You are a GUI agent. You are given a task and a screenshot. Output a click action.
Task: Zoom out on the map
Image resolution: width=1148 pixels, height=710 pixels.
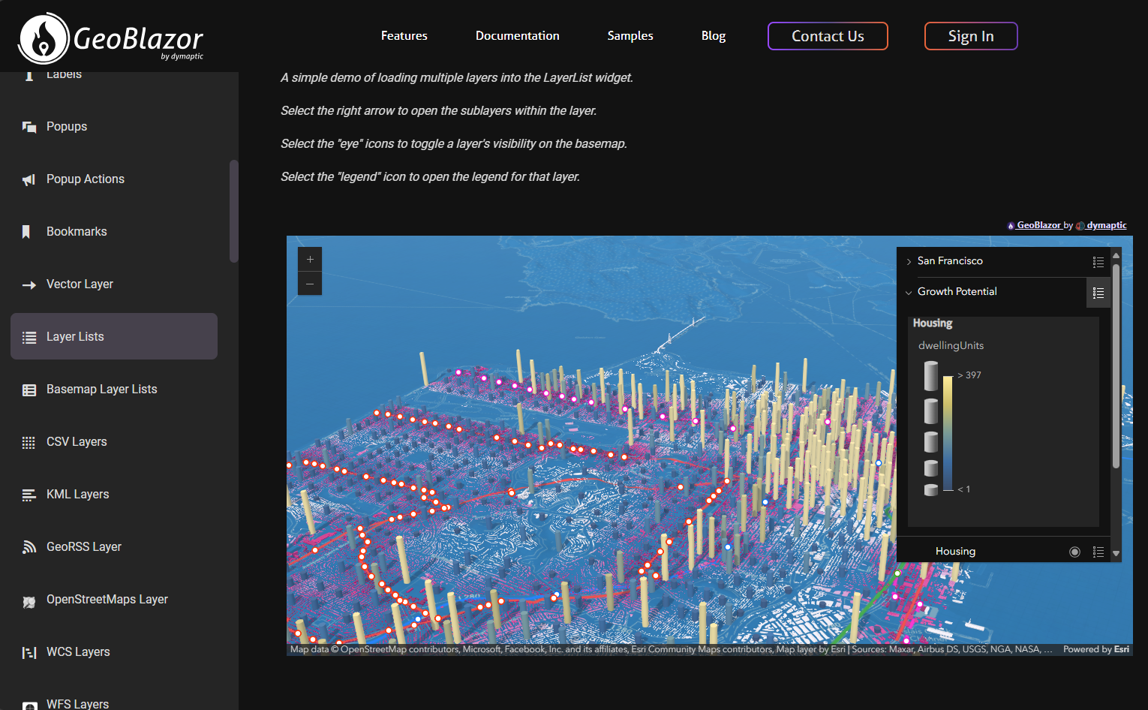(310, 284)
